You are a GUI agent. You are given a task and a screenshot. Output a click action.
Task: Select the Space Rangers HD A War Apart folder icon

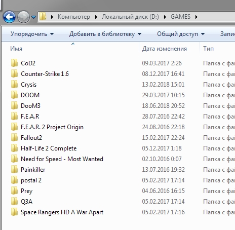pyautogui.click(x=14, y=212)
